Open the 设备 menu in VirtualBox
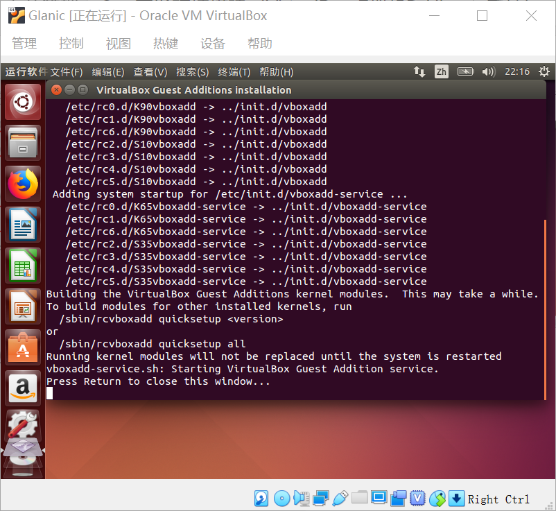Image resolution: width=556 pixels, height=511 pixels. 213,43
